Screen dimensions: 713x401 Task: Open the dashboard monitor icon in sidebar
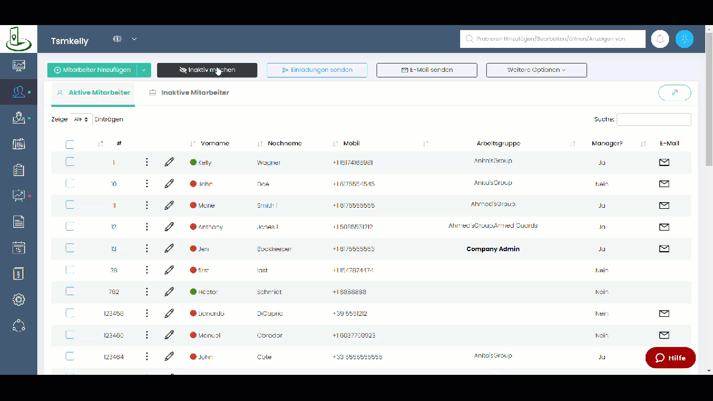18,66
